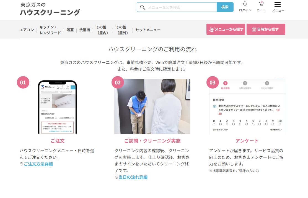Select the キッチン・レンジフード category
The height and width of the screenshot is (198, 308).
coord(50,30)
